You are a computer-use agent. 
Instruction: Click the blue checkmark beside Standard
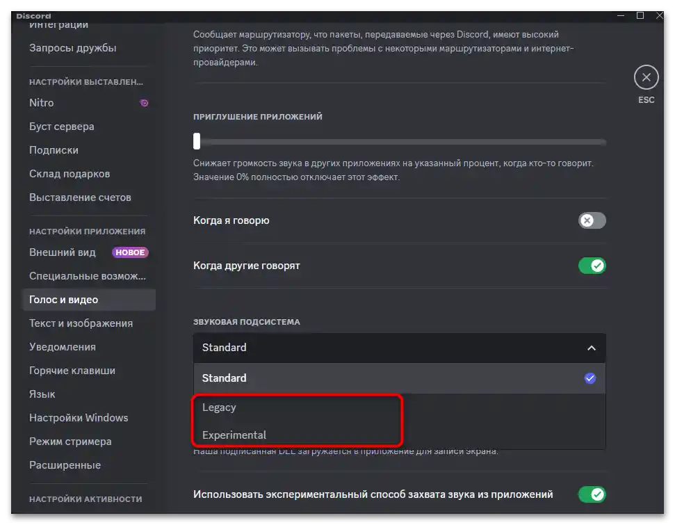(590, 378)
